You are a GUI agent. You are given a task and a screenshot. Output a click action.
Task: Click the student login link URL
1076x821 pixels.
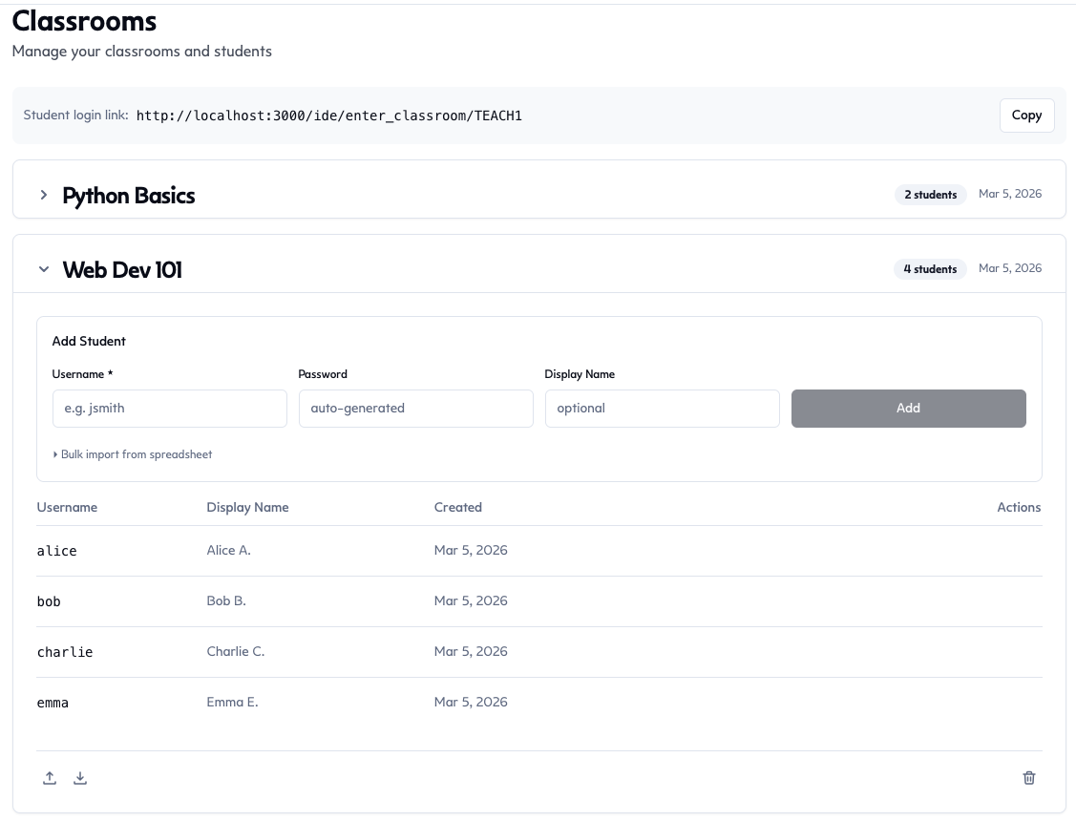(329, 116)
